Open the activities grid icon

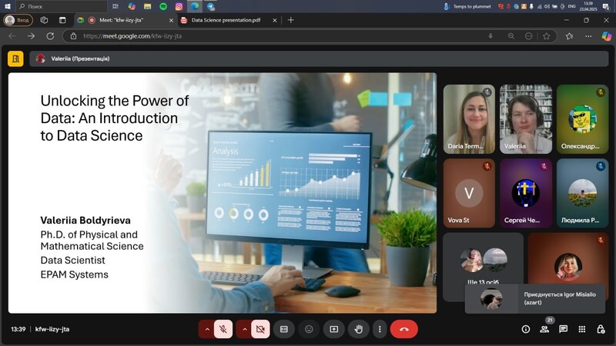coord(582,329)
